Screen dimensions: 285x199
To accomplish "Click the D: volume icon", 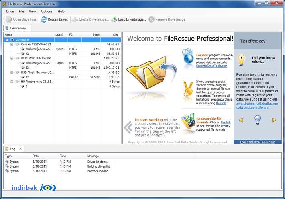I will point(23,68).
